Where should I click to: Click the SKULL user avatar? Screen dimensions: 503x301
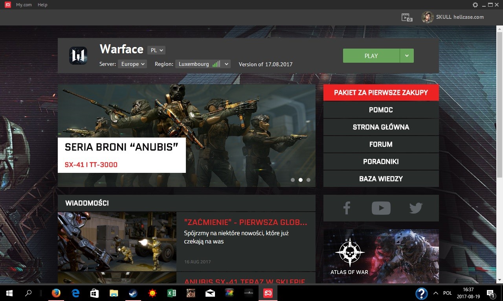(x=428, y=17)
